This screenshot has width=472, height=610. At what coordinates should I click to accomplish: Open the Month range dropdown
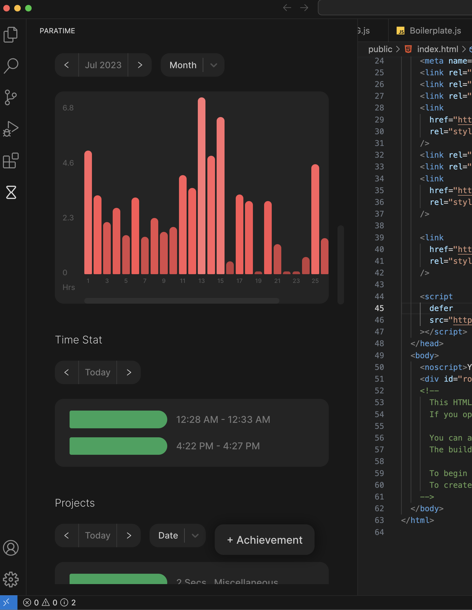(192, 65)
